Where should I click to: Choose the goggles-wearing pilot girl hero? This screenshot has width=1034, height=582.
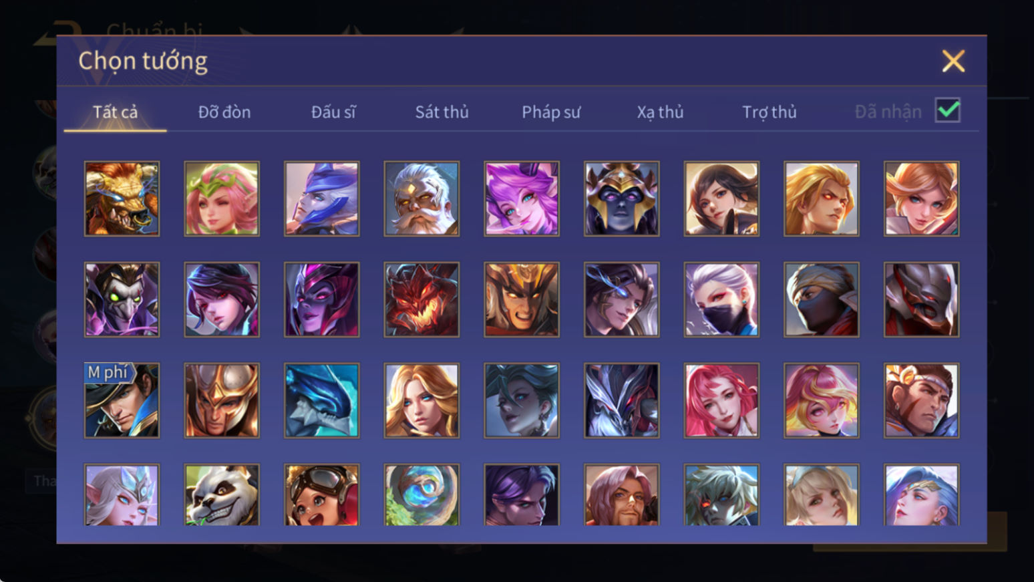321,495
